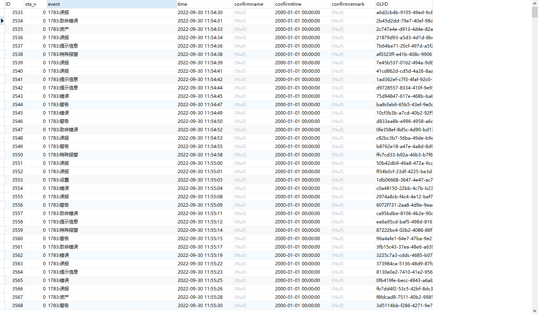
Task: Click the scrollbar down arrow
Action: pos(535,311)
